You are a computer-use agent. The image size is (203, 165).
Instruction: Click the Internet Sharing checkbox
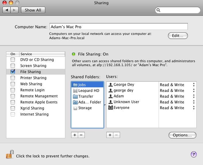pos(13,114)
